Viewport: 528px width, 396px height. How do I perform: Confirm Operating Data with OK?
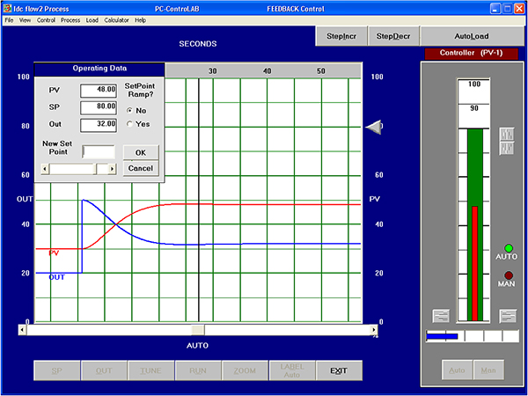click(141, 152)
